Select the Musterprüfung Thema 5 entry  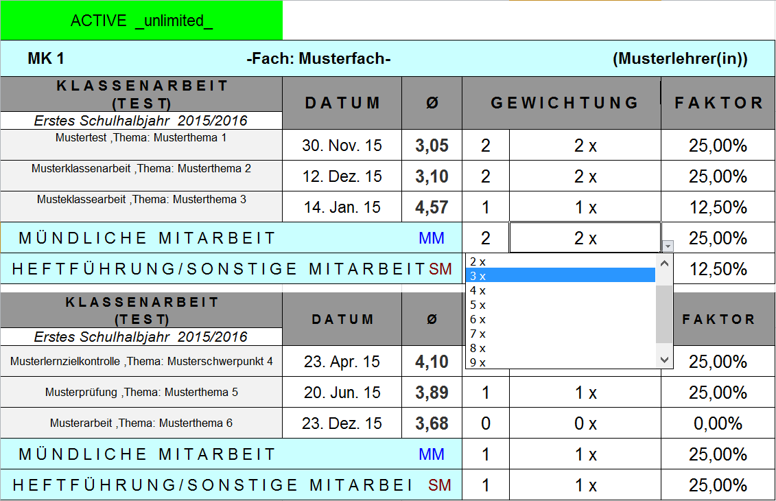(x=141, y=393)
